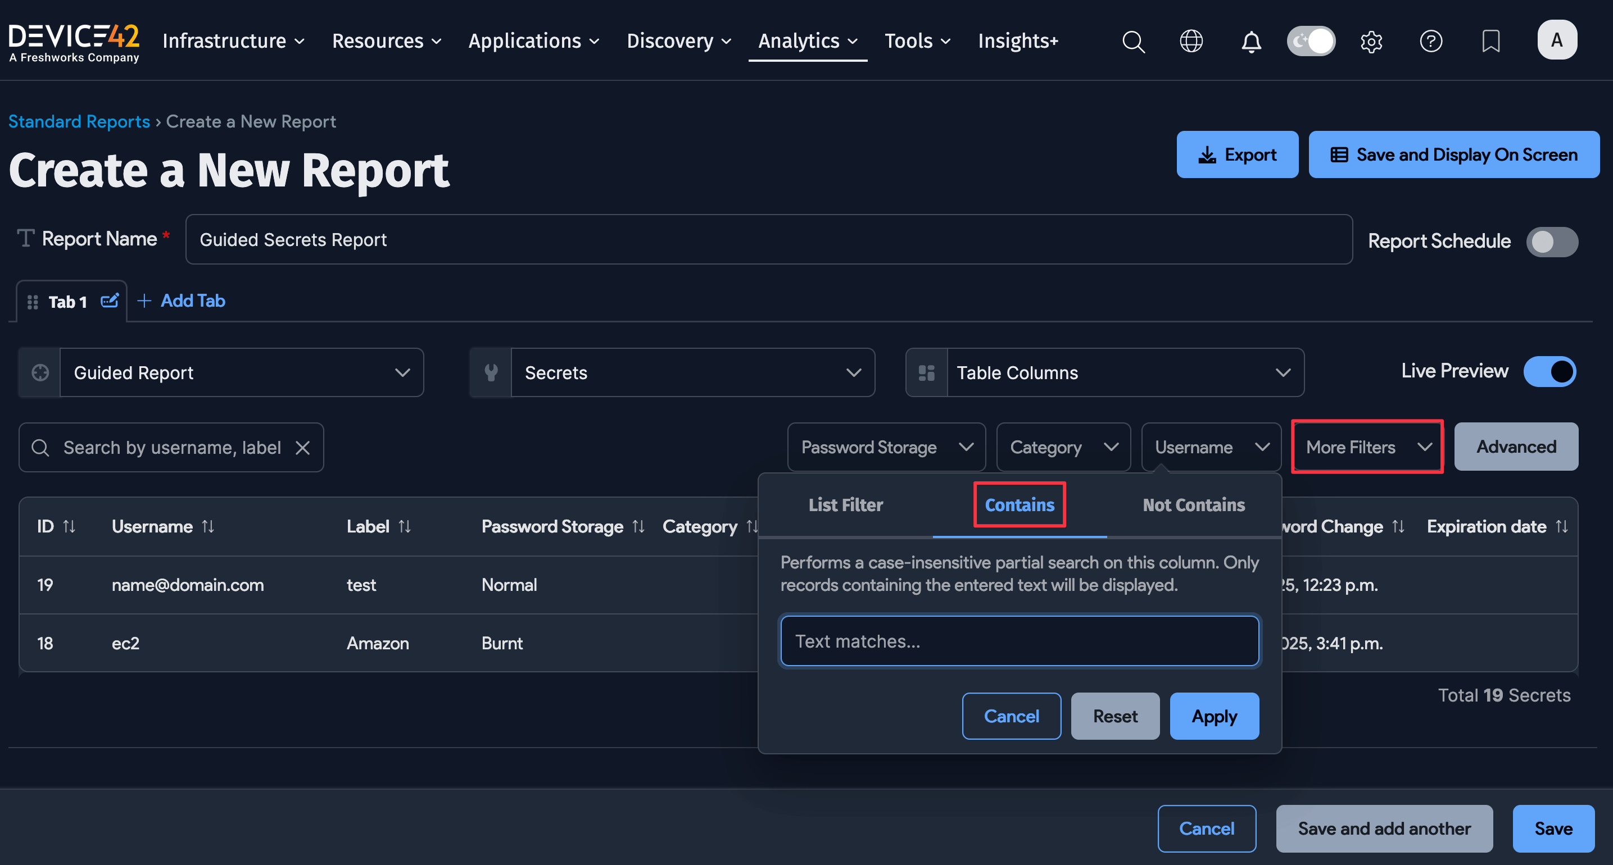The height and width of the screenshot is (865, 1613).
Task: Click the Standard Reports breadcrumb link
Action: tap(79, 121)
